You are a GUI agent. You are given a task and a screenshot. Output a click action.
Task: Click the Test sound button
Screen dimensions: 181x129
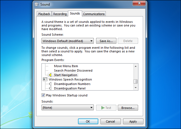106,108
